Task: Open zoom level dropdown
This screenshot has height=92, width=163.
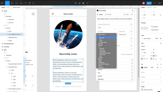Action: tap(160, 3)
